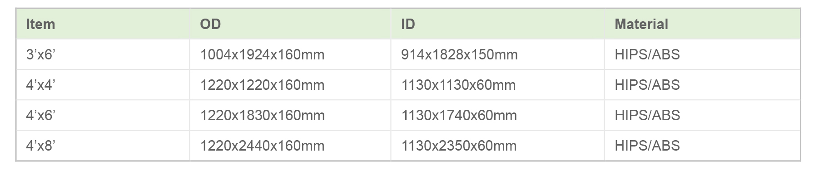Click the 1130x1130x60mm ID value
The width and height of the screenshot is (814, 171).
(x=458, y=85)
